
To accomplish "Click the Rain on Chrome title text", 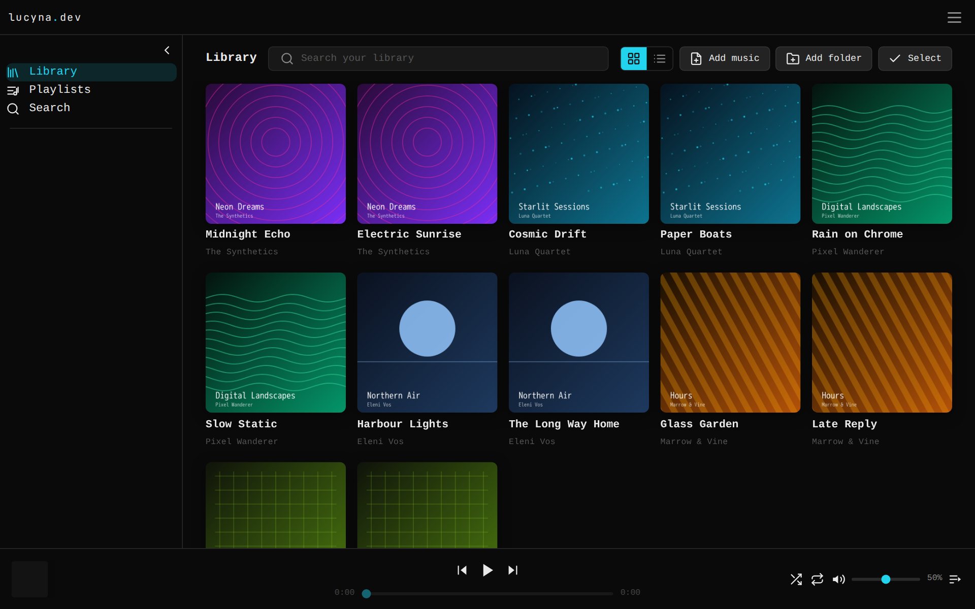I will (857, 234).
